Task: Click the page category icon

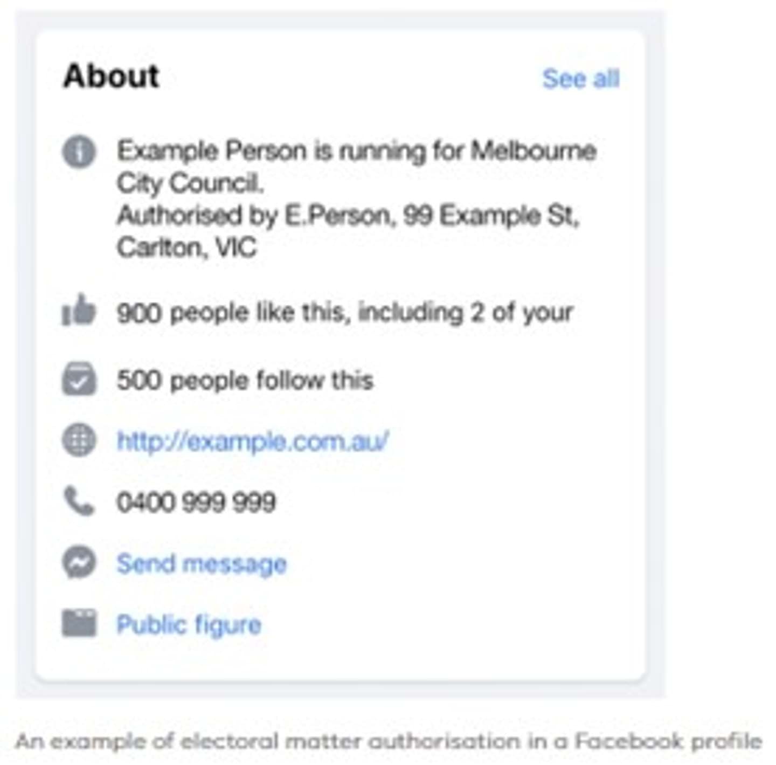Action: 79,624
